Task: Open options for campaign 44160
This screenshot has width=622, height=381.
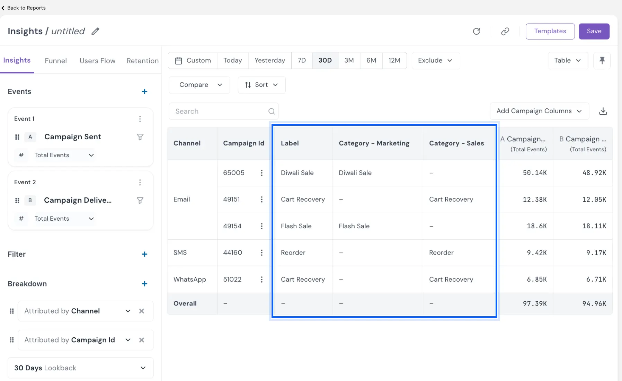Action: [x=261, y=253]
